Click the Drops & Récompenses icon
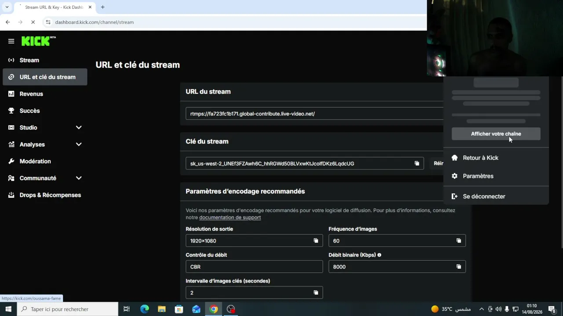Image resolution: width=563 pixels, height=316 pixels. click(x=11, y=195)
